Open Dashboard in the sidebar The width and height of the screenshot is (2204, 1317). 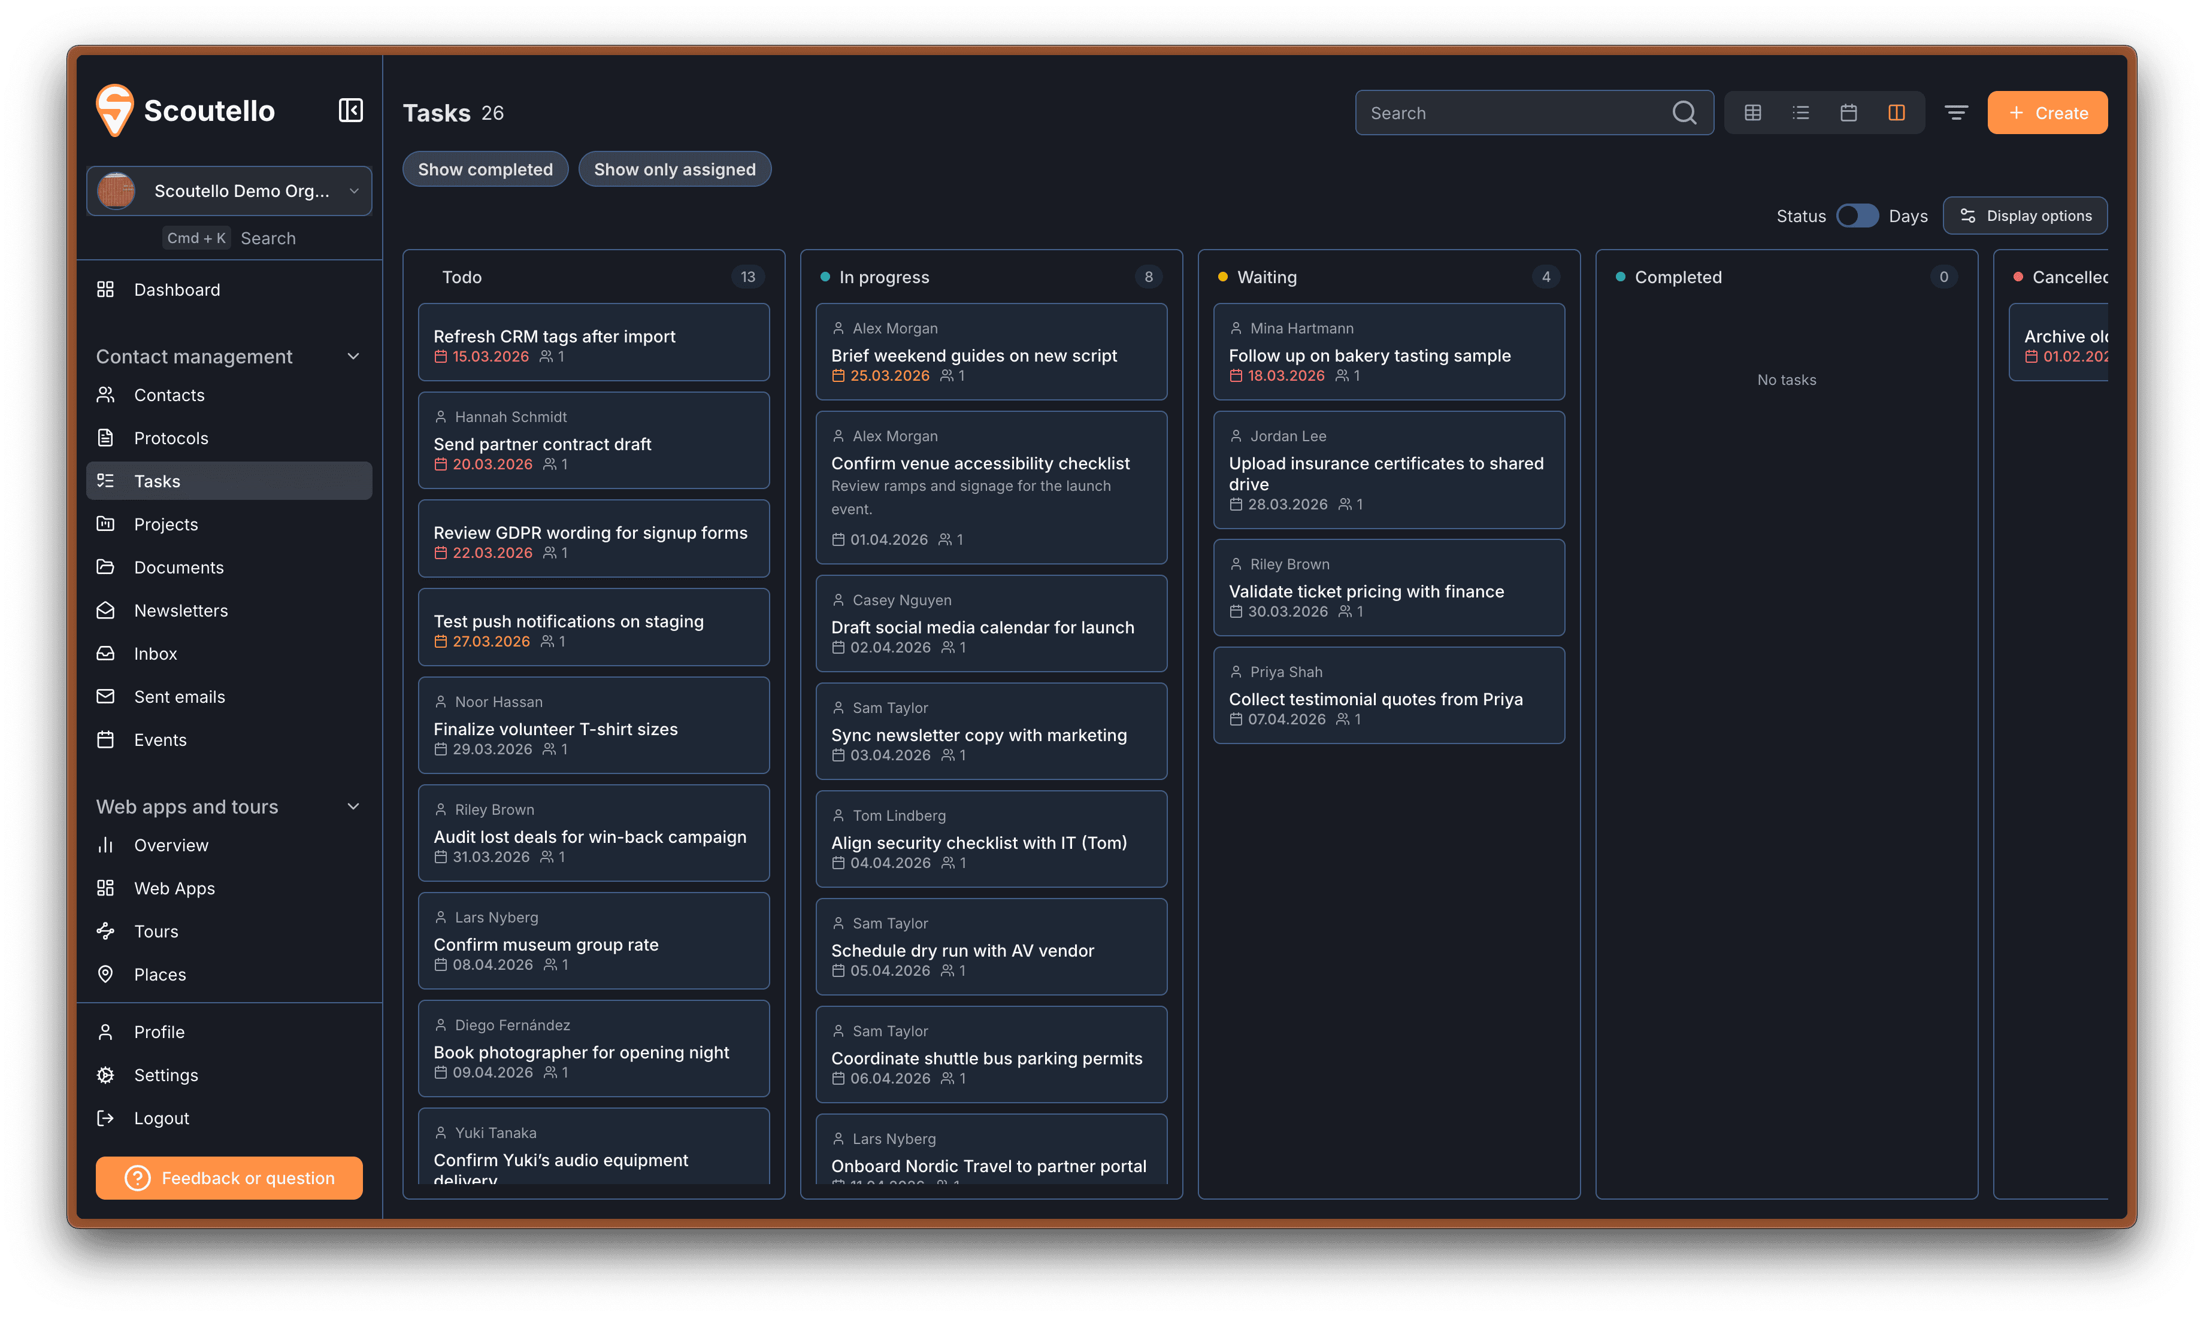coord(229,289)
